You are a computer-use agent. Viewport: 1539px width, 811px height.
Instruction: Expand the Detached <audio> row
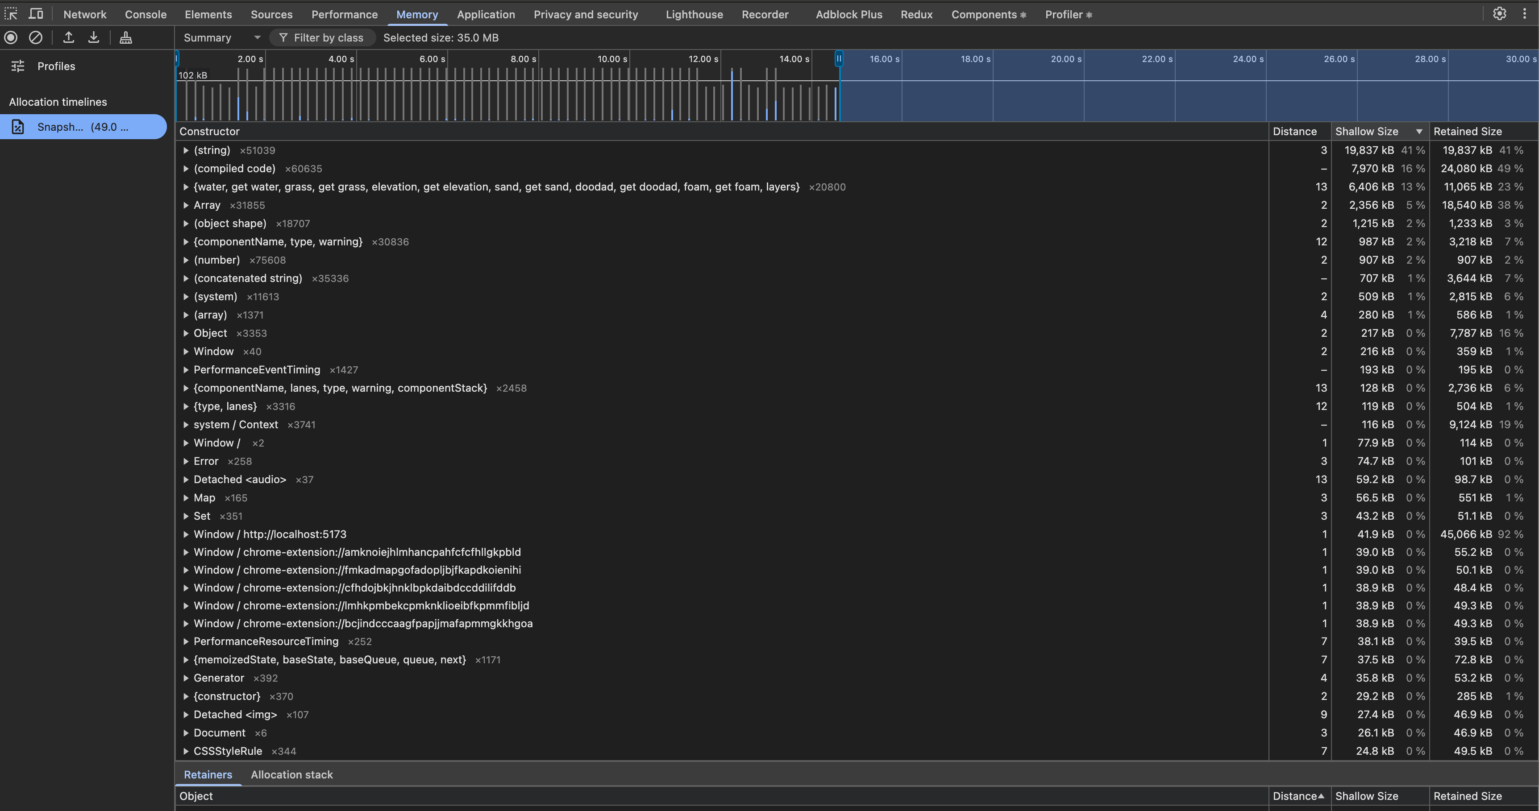coord(186,480)
